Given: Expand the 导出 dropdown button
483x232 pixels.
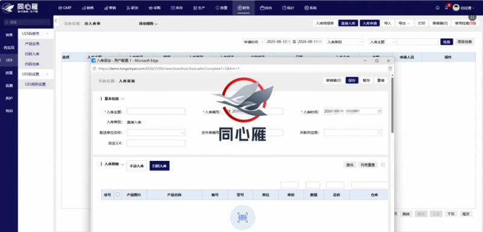Looking at the screenshot, I should tap(404, 24).
